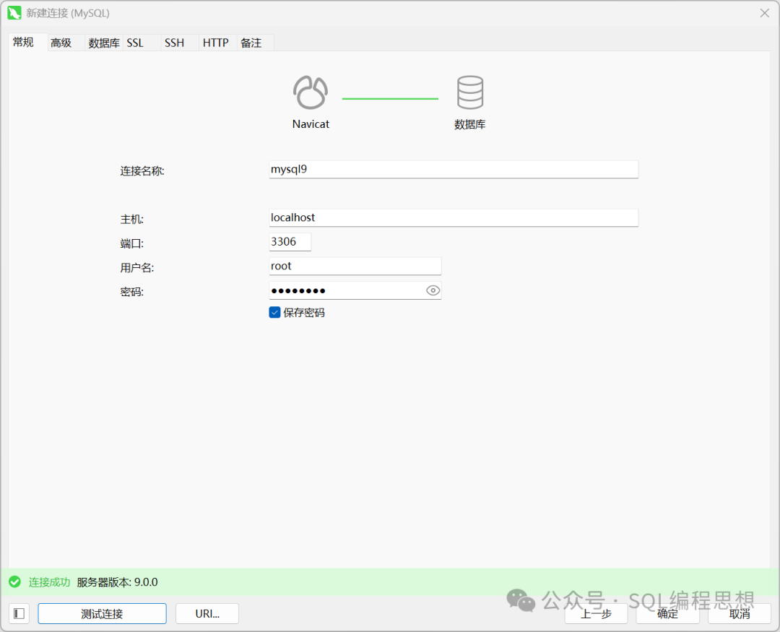Viewport: 780px width, 632px height.
Task: Click the 确定 button to confirm
Action: click(x=667, y=614)
